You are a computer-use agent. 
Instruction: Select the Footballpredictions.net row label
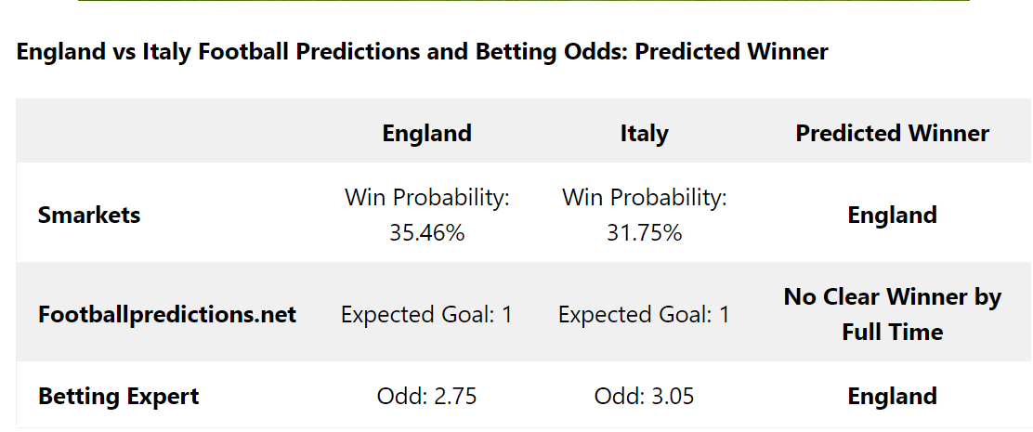pyautogui.click(x=167, y=314)
